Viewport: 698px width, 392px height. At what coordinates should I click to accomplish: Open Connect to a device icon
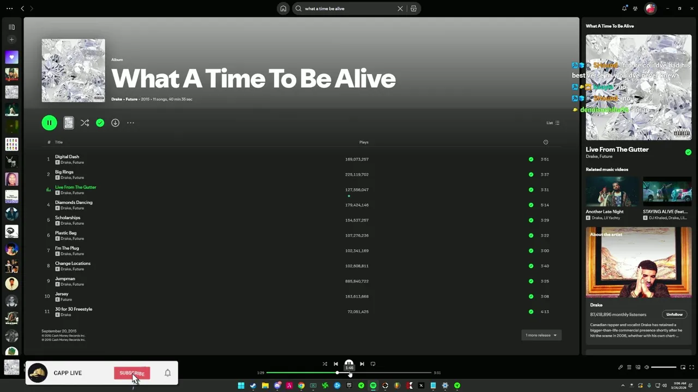(x=638, y=367)
